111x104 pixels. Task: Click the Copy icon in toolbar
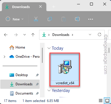(50, 19)
